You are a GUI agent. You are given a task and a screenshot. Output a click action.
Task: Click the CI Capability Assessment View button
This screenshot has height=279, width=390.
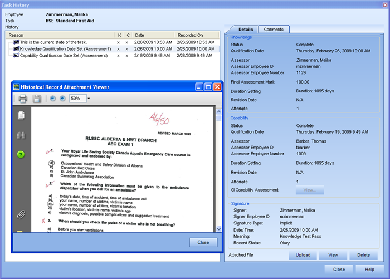tap(310, 190)
